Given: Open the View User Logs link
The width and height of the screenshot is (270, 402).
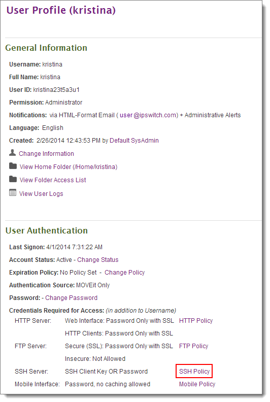Looking at the screenshot, I should click(x=41, y=193).
